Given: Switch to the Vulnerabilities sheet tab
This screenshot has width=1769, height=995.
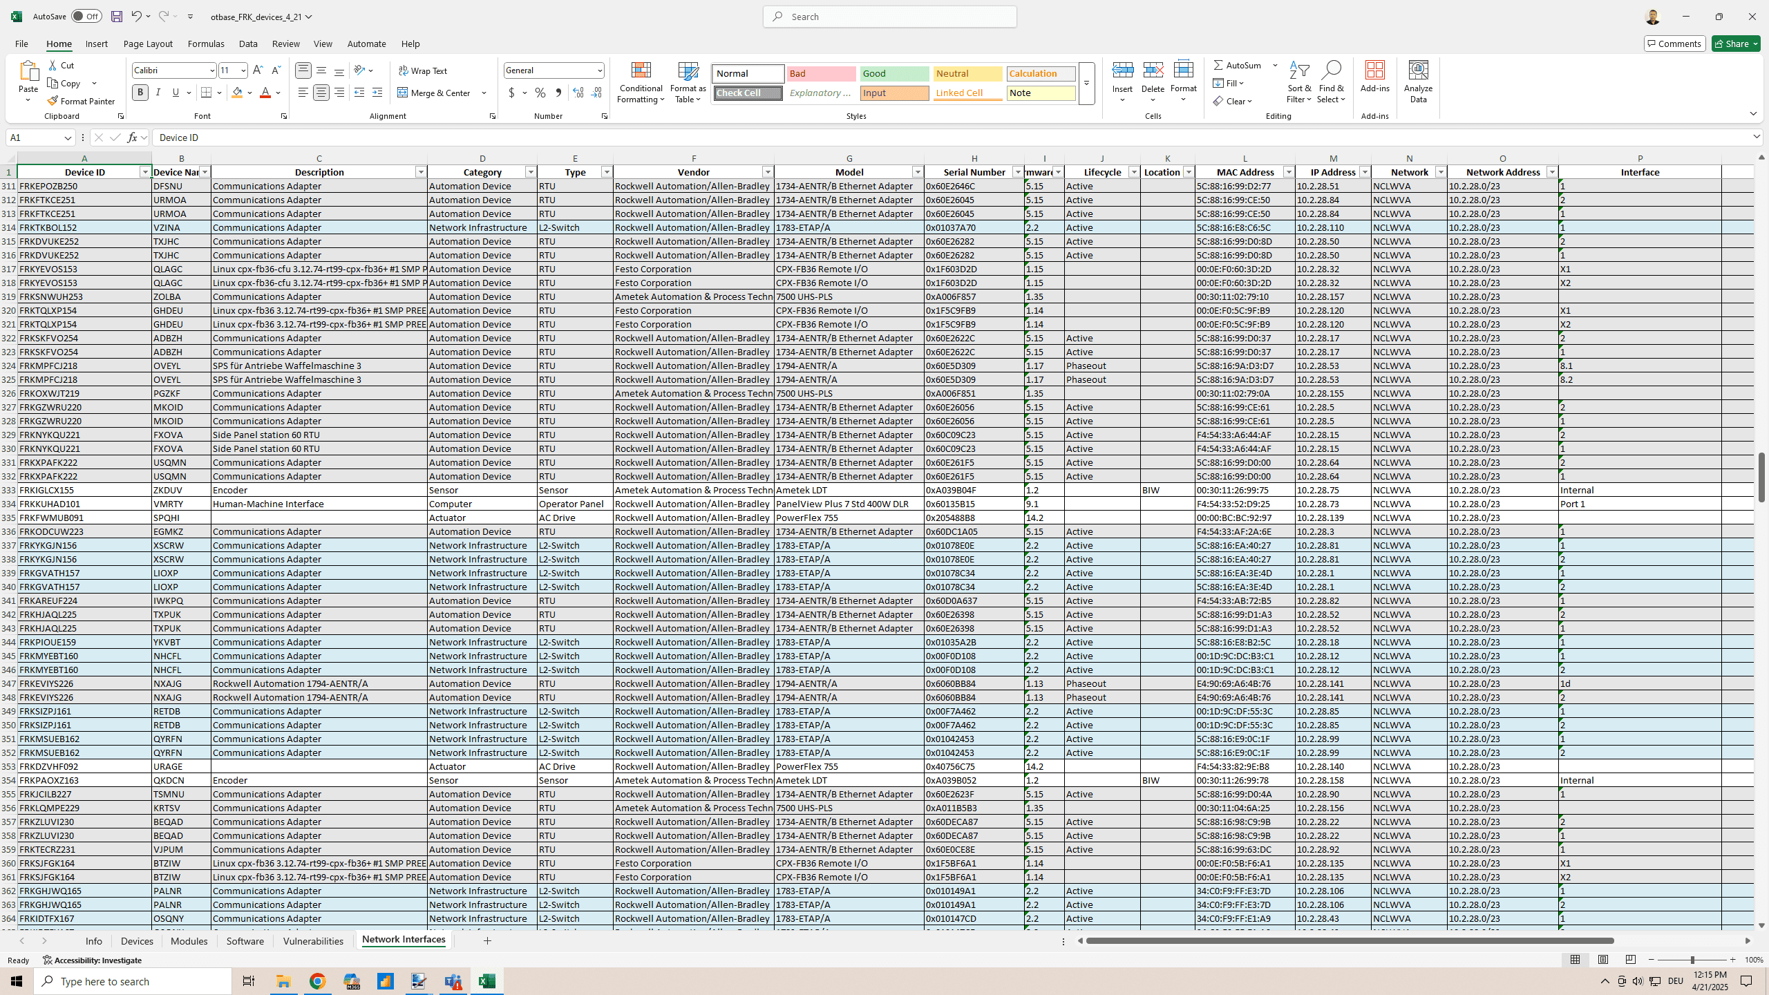Looking at the screenshot, I should [313, 941].
